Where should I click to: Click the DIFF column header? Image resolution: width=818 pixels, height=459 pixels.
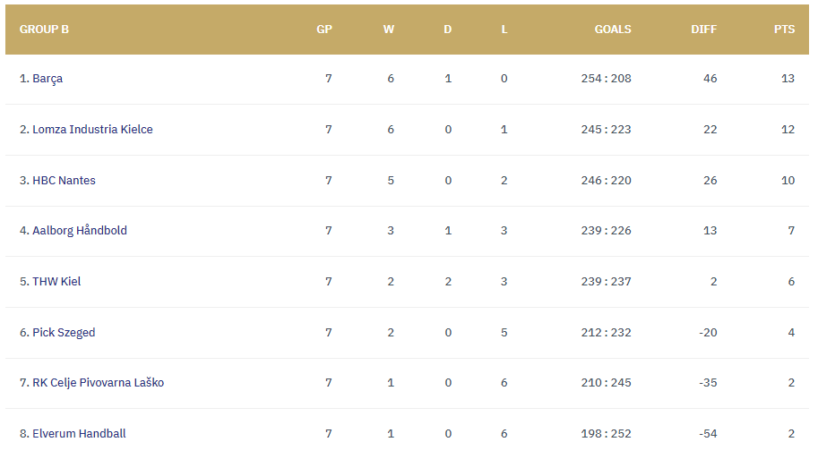tap(703, 30)
